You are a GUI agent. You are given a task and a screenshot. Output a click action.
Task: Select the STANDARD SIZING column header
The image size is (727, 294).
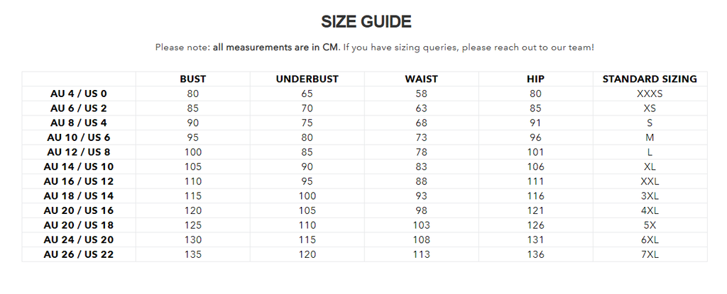[650, 79]
